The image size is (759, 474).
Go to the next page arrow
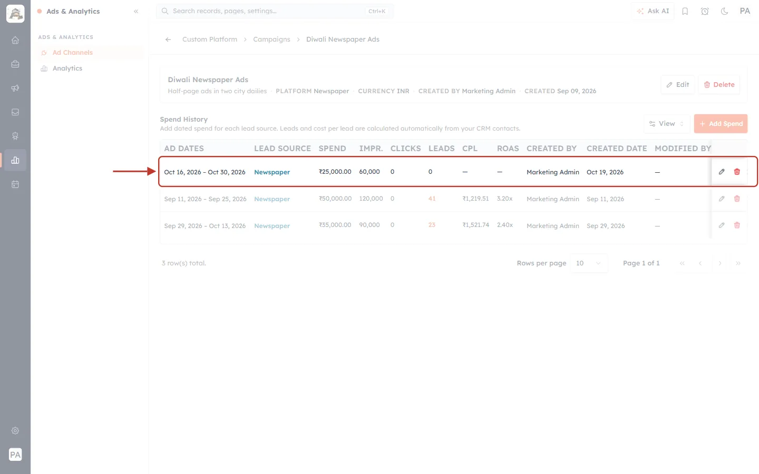coord(719,263)
